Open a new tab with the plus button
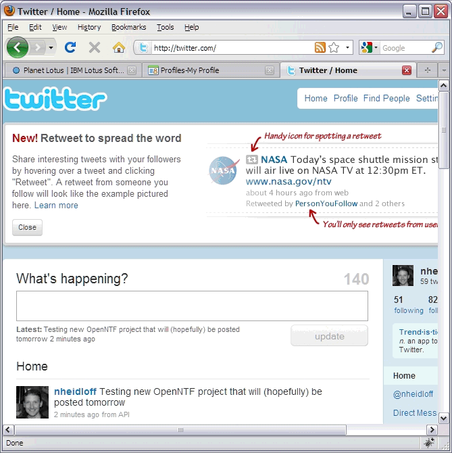 [428, 70]
